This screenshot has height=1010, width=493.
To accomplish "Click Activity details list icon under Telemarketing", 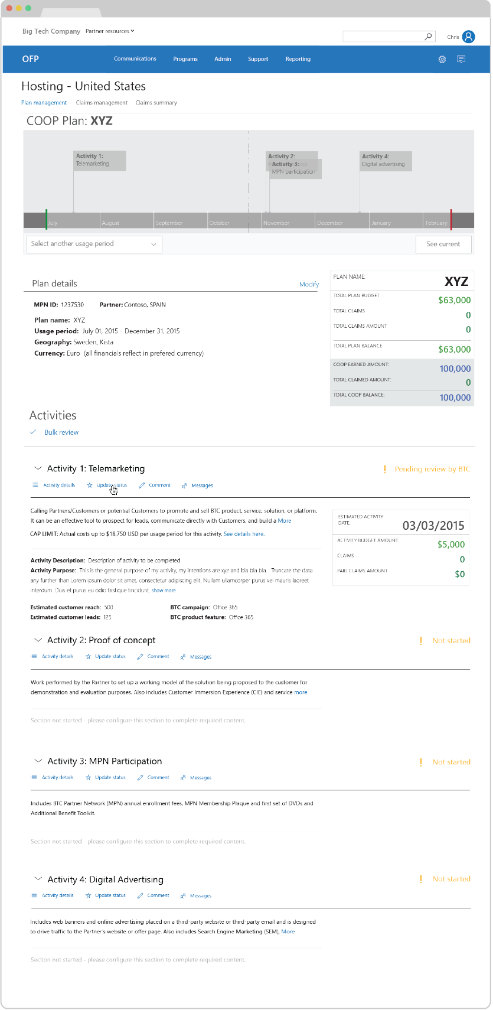I will pyautogui.click(x=35, y=485).
